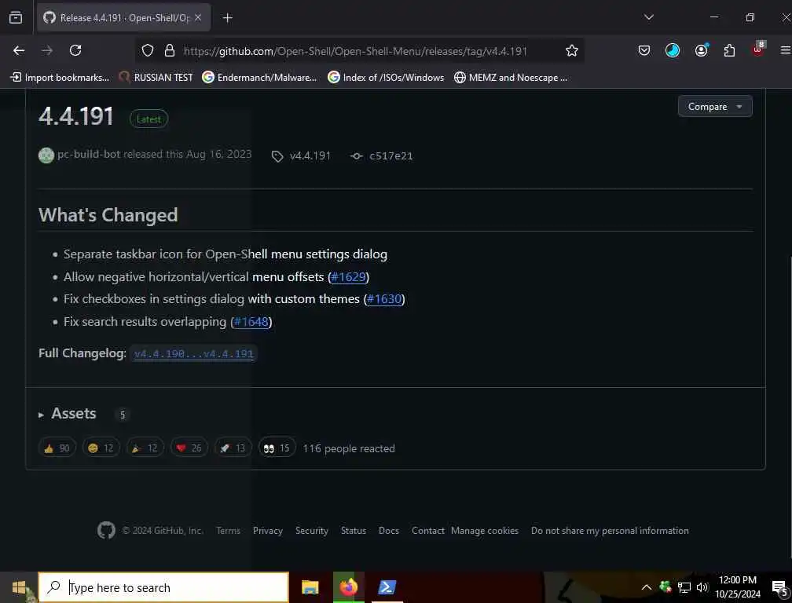792x603 pixels.
Task: Click the taskbar search box
Action: pos(163,587)
